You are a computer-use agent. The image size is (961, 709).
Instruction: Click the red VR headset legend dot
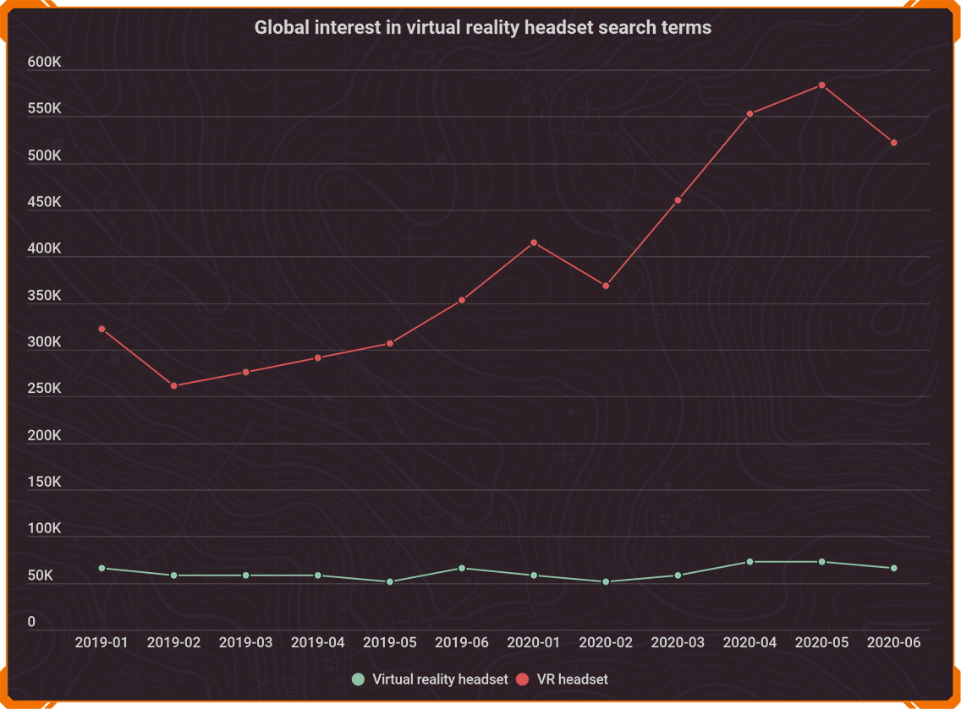(x=522, y=679)
